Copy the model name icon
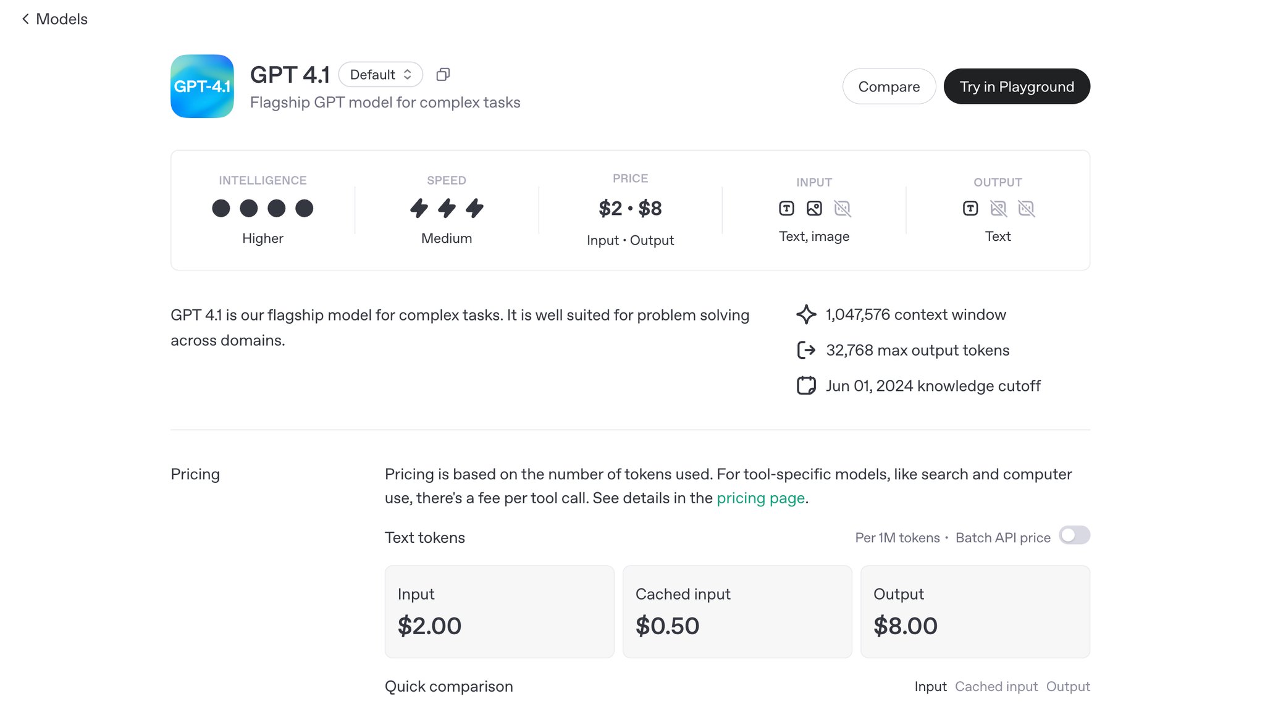This screenshot has width=1265, height=704. pyautogui.click(x=443, y=75)
